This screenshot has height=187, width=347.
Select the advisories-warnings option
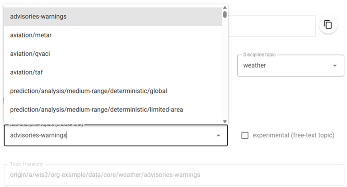(x=38, y=17)
